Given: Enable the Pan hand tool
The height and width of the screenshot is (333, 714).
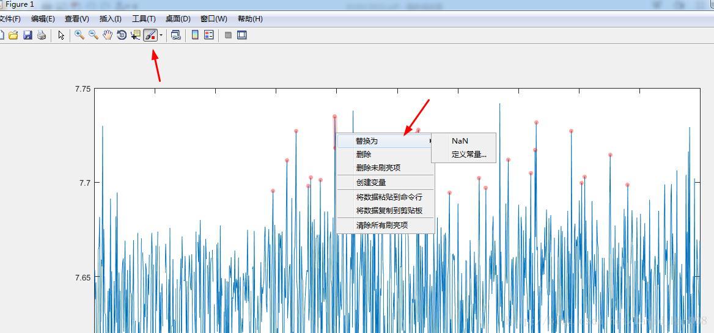Looking at the screenshot, I should (108, 35).
